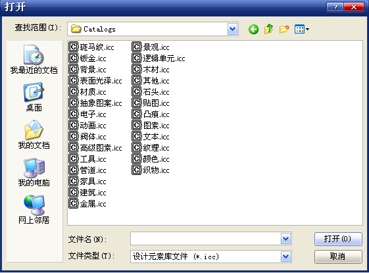Image resolution: width=369 pixels, height=273 pixels.
Task: Go up one folder level
Action: click(x=269, y=29)
